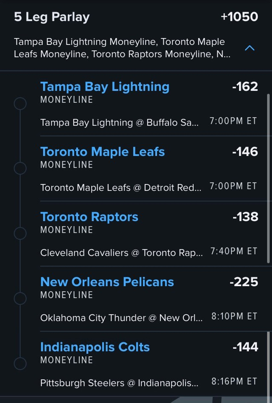
Task: Select the Oklahoma City Thunder @ New Orleans matchup
Action: (121, 318)
